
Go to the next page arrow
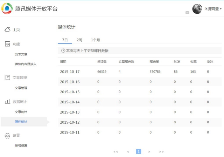[149, 152]
